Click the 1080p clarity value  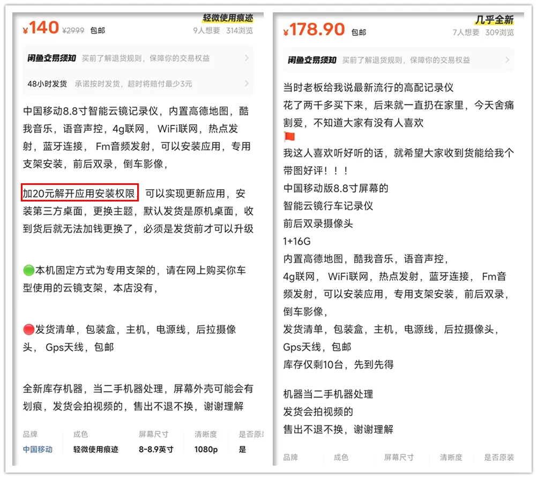click(x=206, y=450)
